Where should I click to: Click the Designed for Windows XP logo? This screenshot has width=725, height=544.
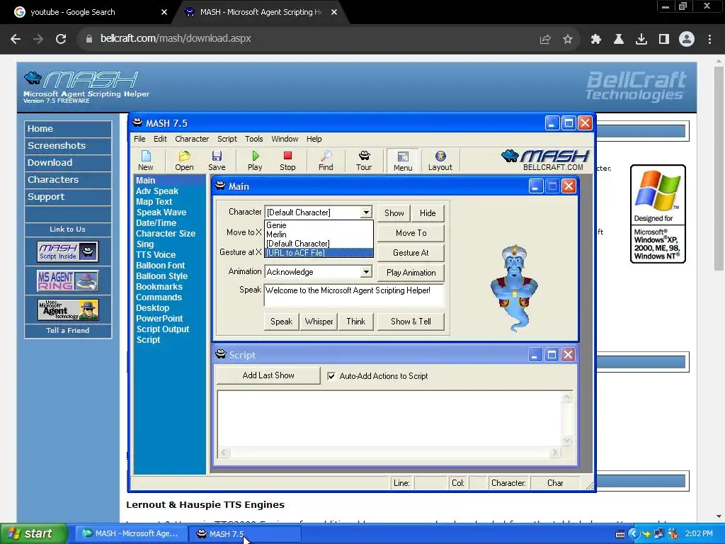[658, 214]
